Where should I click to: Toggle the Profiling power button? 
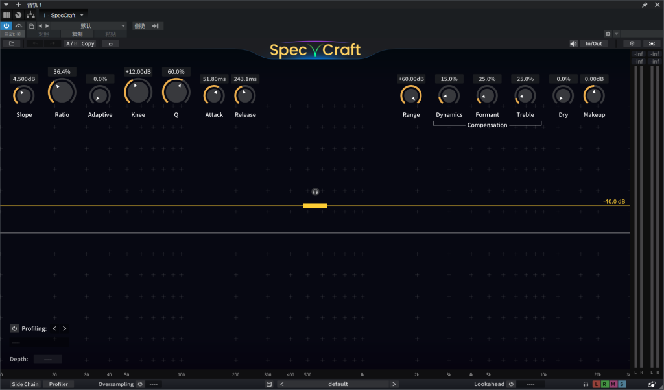point(14,328)
